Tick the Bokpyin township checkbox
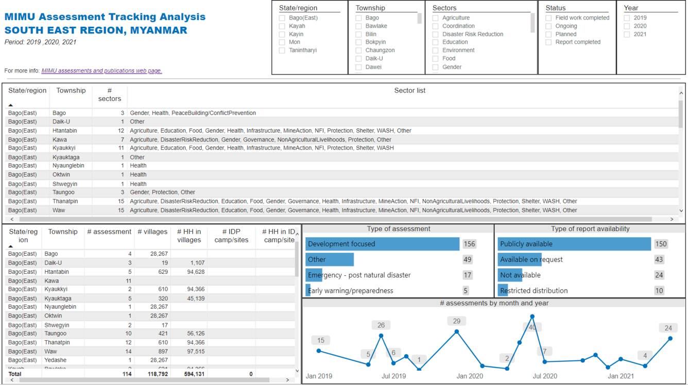 tap(358, 42)
